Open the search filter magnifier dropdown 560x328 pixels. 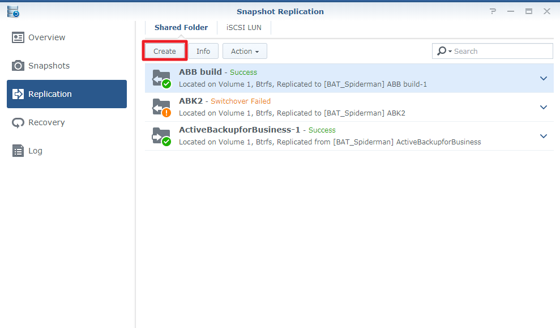point(444,51)
